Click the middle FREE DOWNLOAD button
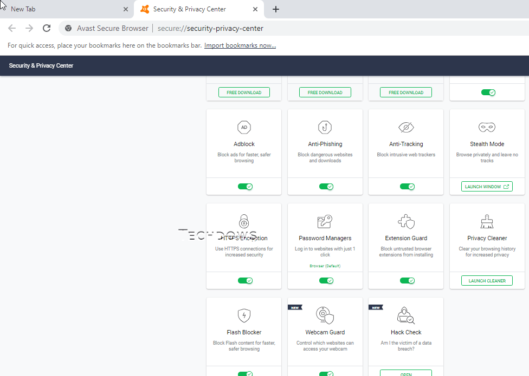 (325, 92)
